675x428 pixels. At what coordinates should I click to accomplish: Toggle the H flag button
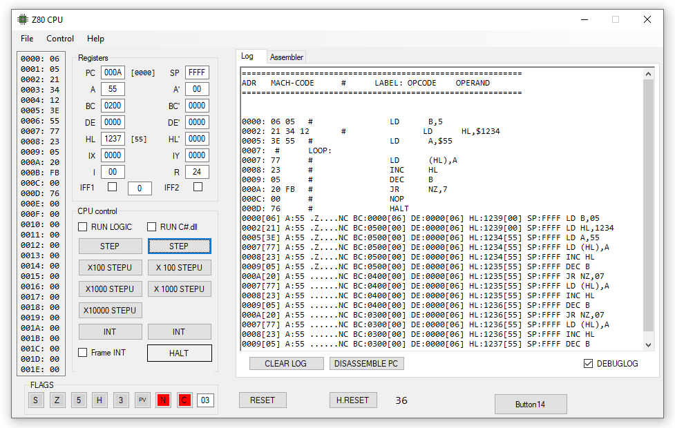(99, 400)
